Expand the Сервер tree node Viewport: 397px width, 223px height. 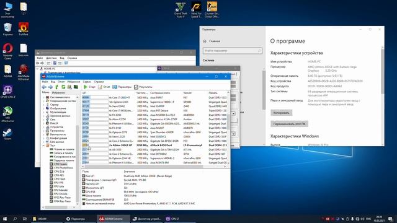coord(43,105)
